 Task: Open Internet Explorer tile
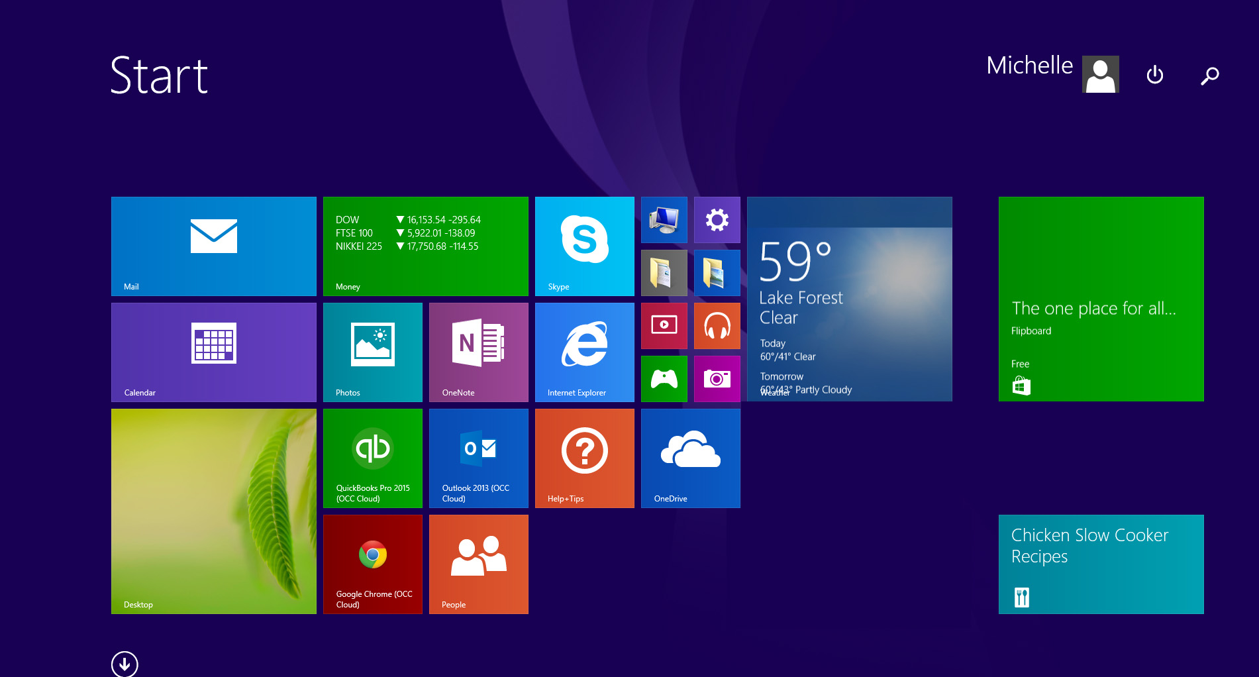(584, 352)
